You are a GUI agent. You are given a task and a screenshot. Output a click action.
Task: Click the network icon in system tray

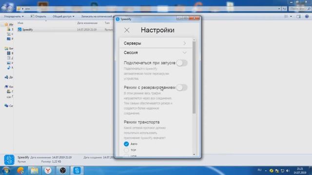282,171
